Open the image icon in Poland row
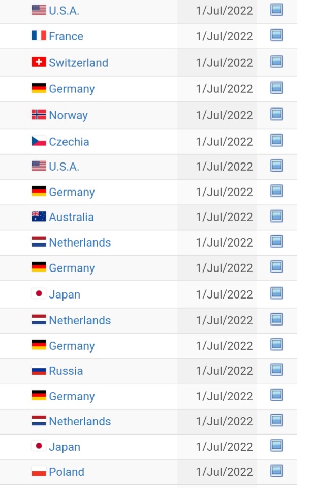 coord(276,471)
